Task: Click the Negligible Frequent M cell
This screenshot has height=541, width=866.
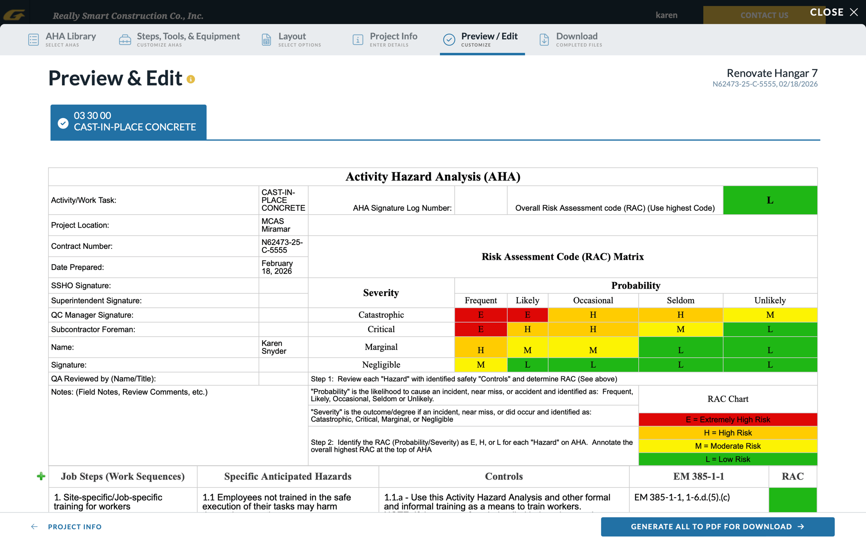Action: (x=481, y=365)
